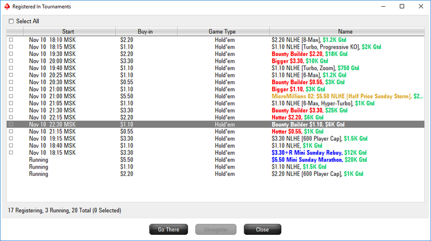Tick checkbox for Bounty Builder $0.55 row
The image size is (431, 241).
tap(11, 82)
